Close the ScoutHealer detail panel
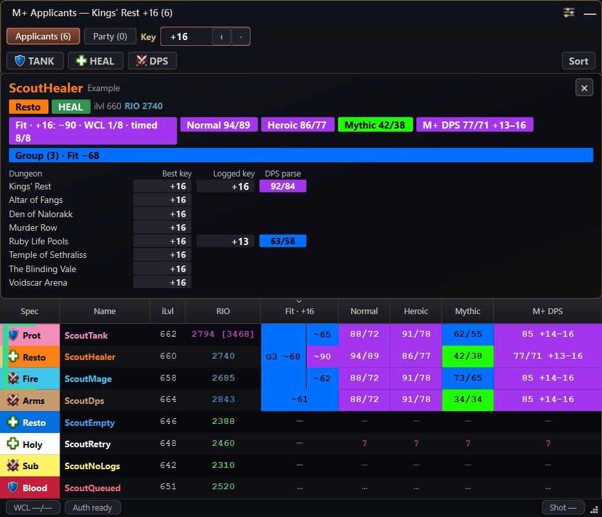The width and height of the screenshot is (602, 517). pos(584,88)
